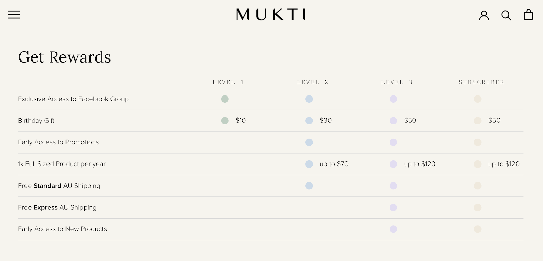Open the search magnifier icon

(x=506, y=15)
